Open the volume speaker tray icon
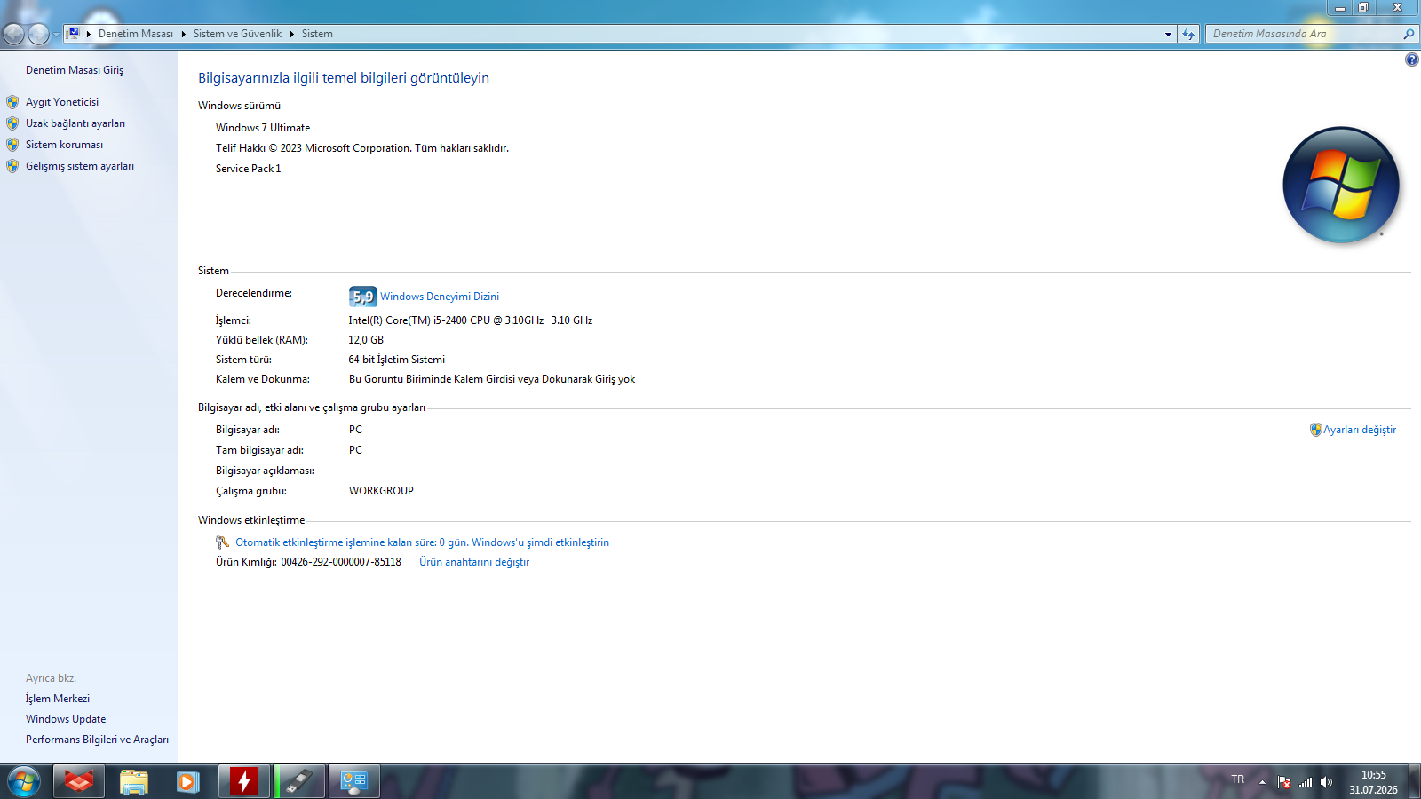The width and height of the screenshot is (1421, 799). coord(1326,782)
